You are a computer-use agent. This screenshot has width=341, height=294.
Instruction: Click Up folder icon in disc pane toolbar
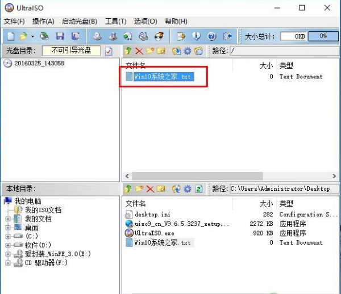pos(128,51)
